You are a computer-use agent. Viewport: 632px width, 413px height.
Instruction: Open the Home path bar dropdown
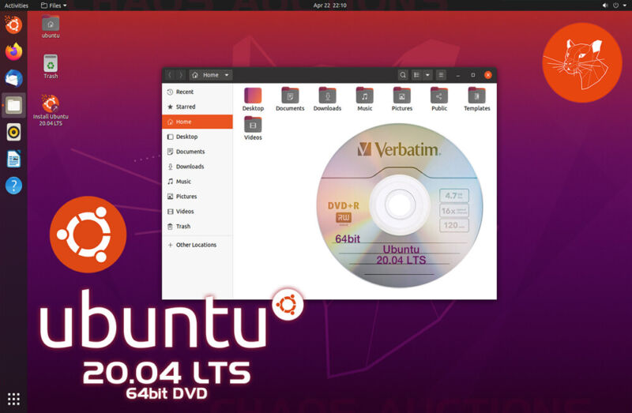[x=211, y=75]
